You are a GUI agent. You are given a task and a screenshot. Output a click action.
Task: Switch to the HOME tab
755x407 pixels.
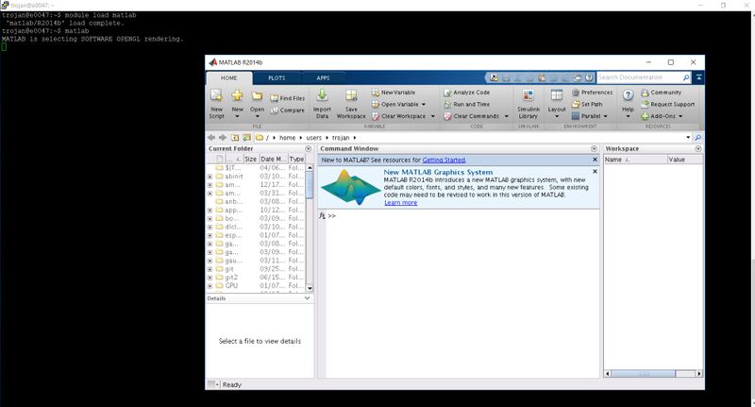228,78
